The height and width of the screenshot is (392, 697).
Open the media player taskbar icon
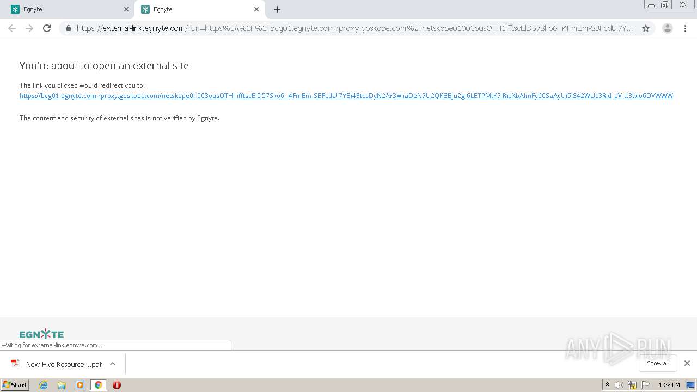tap(80, 385)
